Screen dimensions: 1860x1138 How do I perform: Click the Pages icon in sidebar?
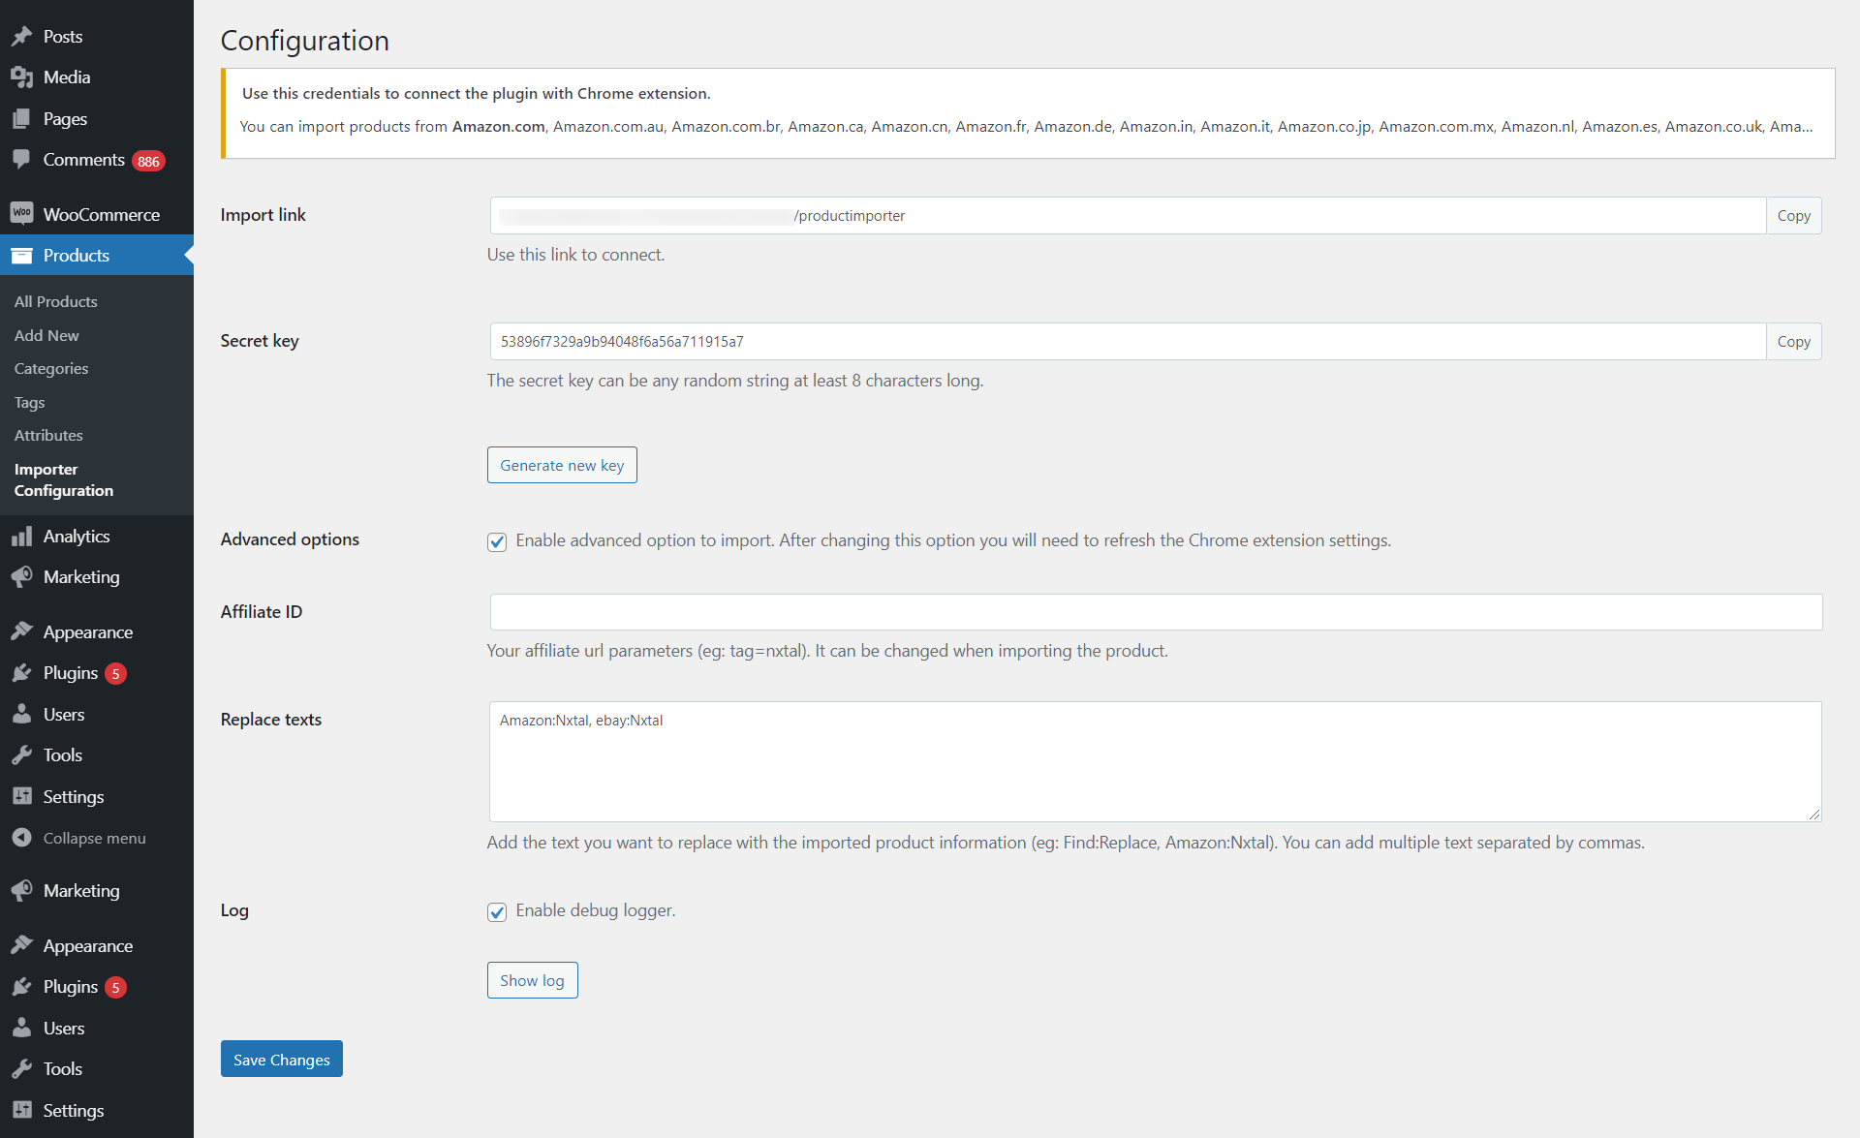21,119
